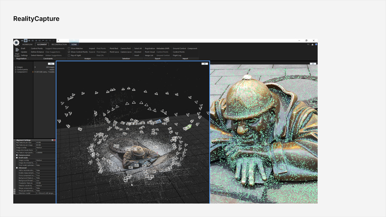The height and width of the screenshot is (217, 386).
Task: Click the Images row in scene tree
Action: [35, 67]
